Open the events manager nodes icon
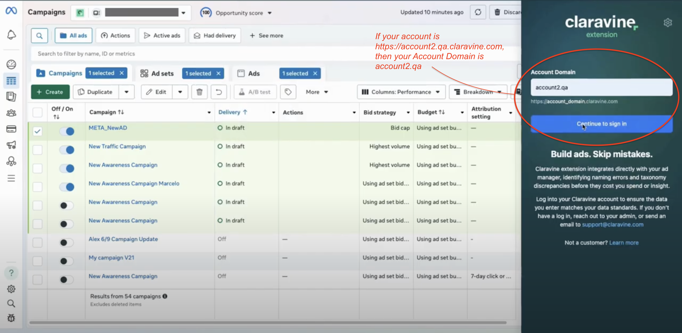 pyautogui.click(x=11, y=161)
